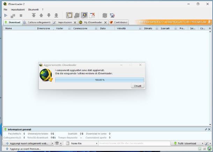Switch to the Download tab
213x152 pixels.
13,22
